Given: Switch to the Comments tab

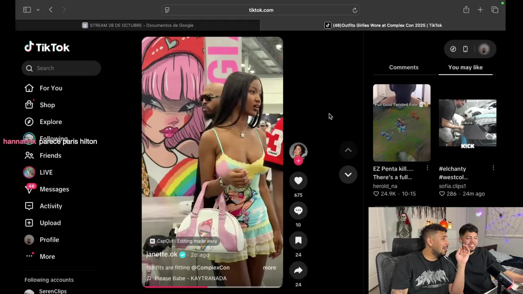Looking at the screenshot, I should [x=404, y=67].
